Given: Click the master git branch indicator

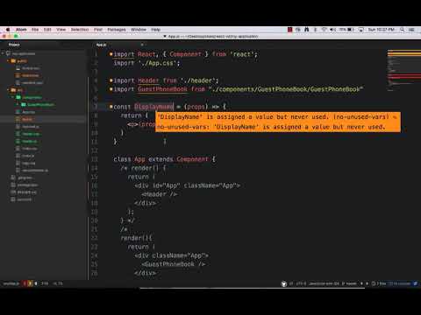Looking at the screenshot, I should [x=350, y=283].
